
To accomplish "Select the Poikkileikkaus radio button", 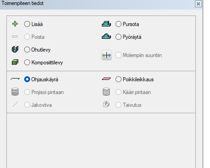I will (x=118, y=79).
